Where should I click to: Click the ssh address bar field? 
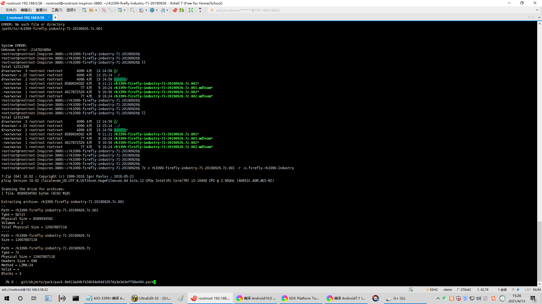(x=248, y=10)
